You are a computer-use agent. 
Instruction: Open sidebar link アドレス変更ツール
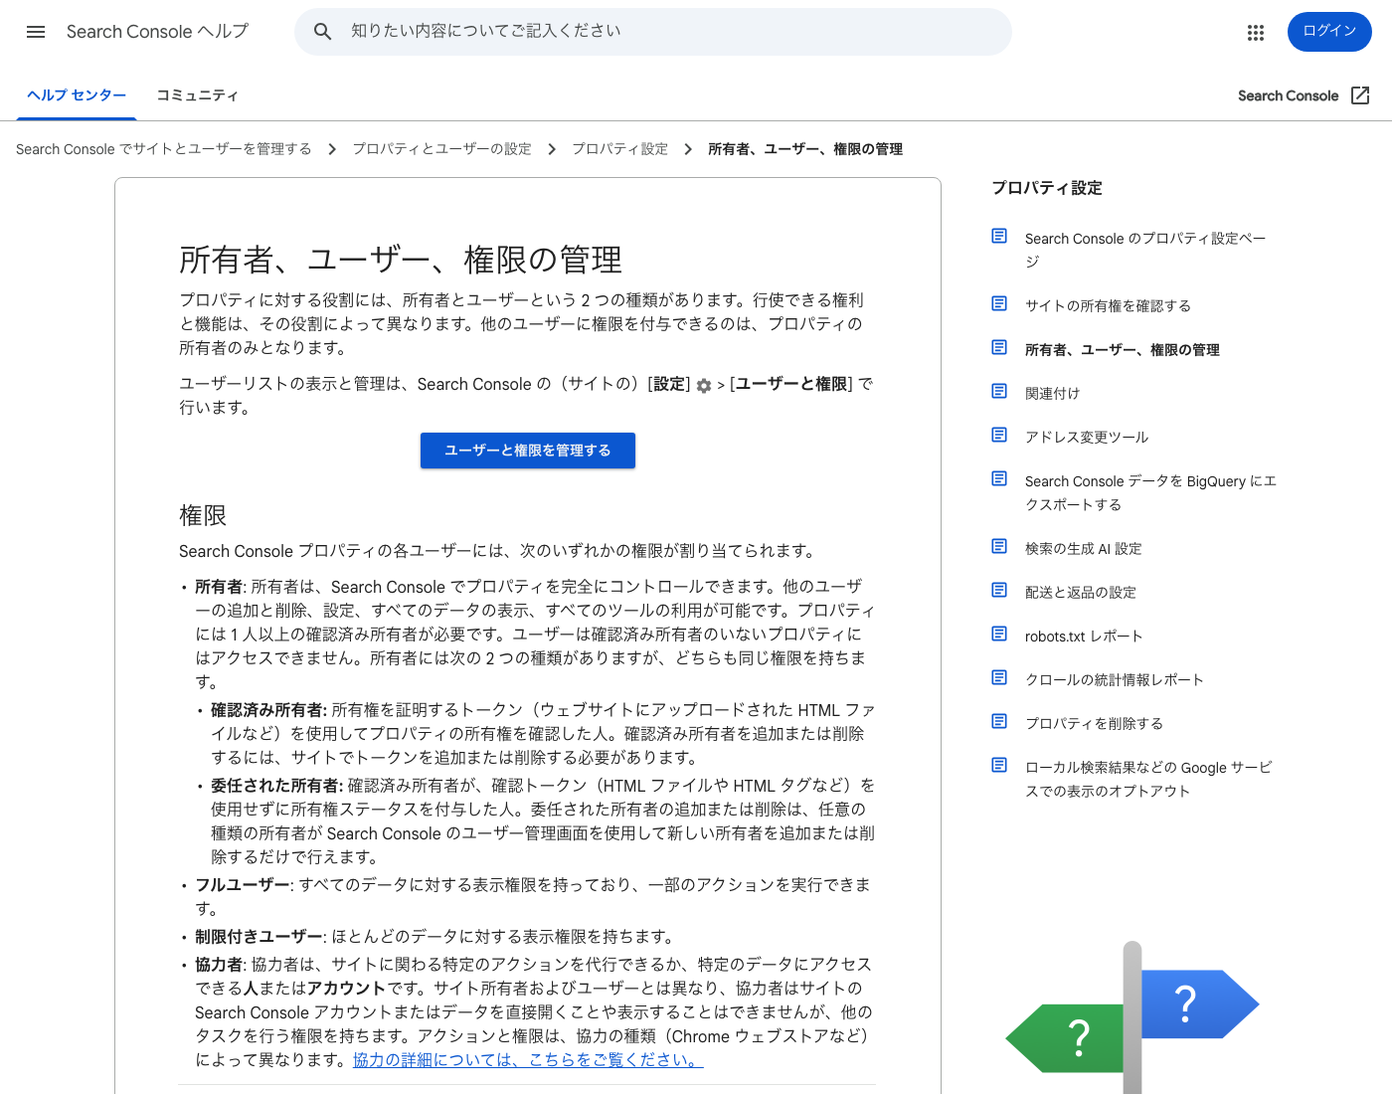[1087, 438]
